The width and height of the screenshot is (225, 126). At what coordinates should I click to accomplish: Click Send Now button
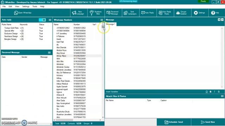208,122
